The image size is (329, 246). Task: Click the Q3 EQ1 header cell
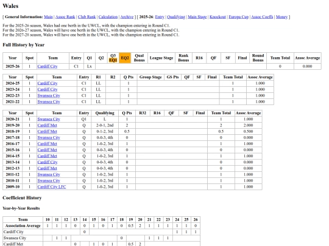113,58
